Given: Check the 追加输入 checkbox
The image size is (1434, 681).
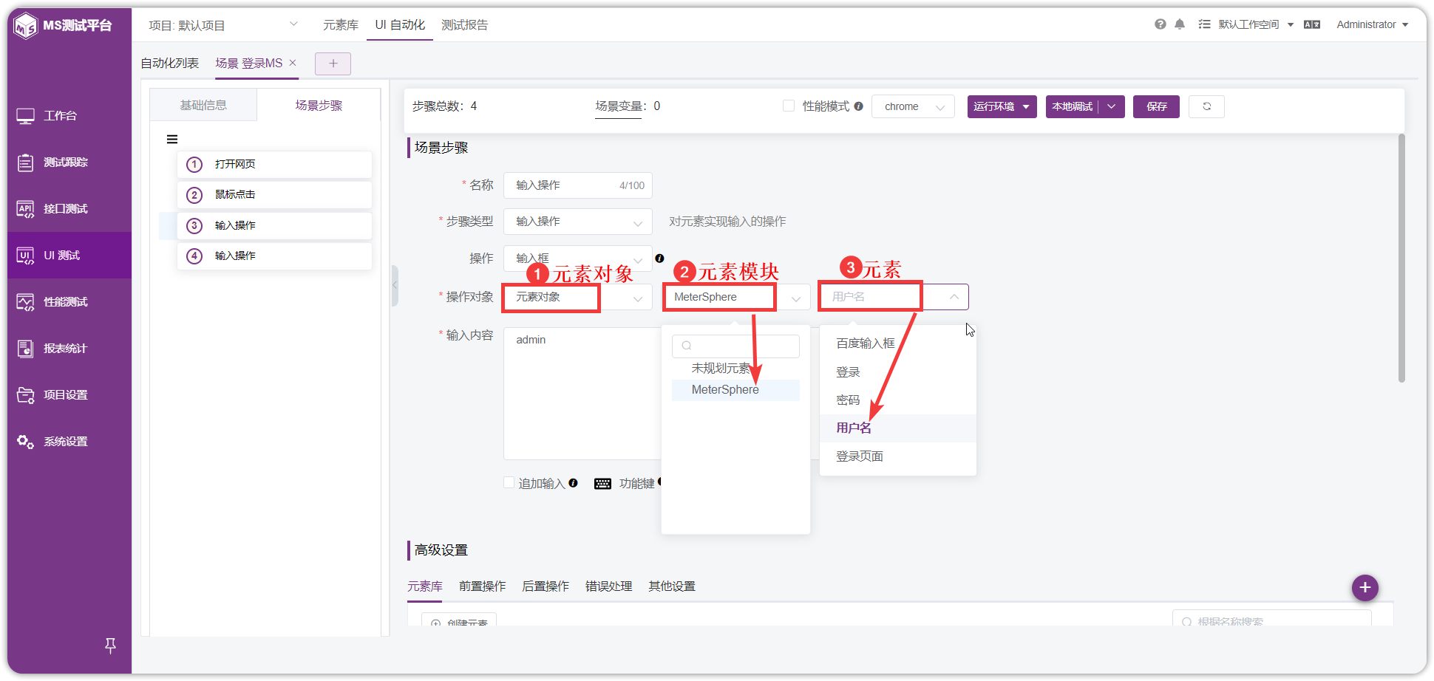Looking at the screenshot, I should [x=509, y=482].
